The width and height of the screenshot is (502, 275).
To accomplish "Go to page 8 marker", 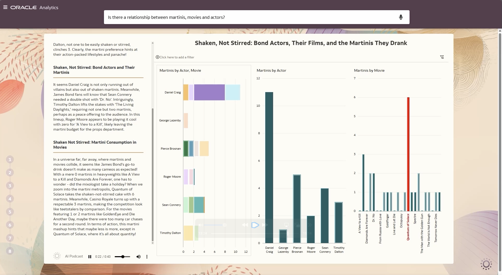I will point(10,251).
